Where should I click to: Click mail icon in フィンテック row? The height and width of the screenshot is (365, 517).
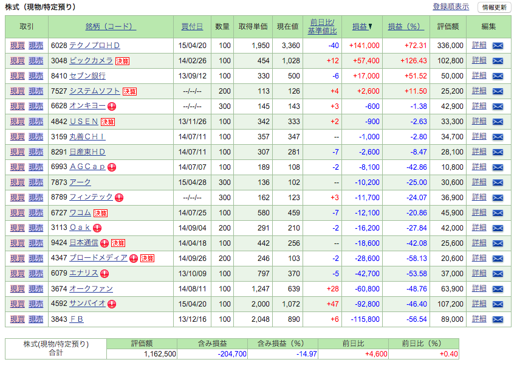(x=498, y=197)
